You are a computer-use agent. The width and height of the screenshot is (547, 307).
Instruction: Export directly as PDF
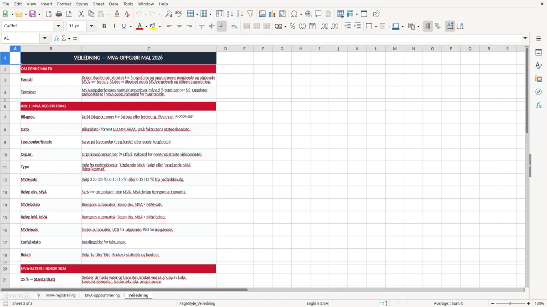tap(49, 14)
